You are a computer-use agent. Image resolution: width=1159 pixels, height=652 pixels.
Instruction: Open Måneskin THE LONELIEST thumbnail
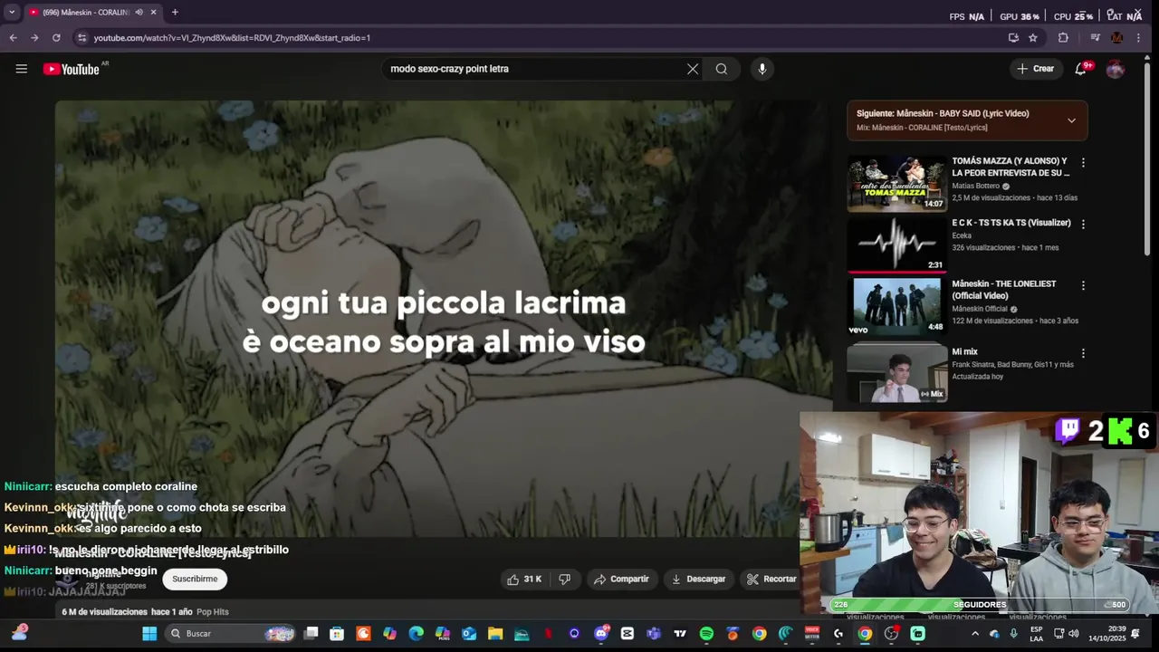coord(896,306)
